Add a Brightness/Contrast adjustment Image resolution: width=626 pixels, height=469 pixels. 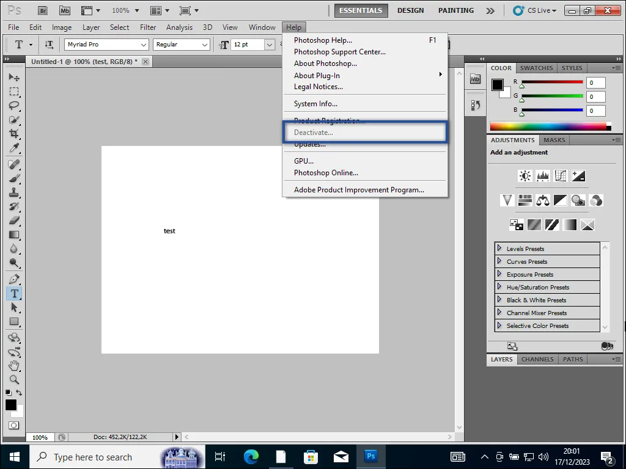pos(525,176)
